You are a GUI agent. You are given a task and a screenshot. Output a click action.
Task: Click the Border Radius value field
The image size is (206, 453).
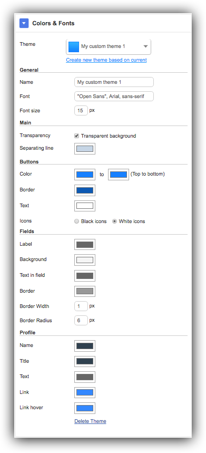point(81,321)
